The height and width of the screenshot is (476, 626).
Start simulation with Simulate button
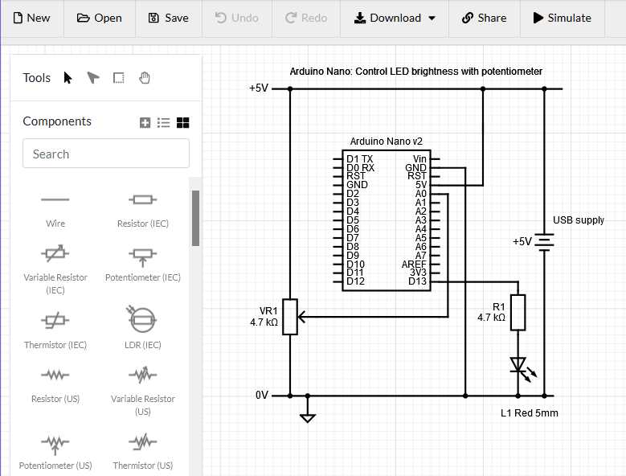click(563, 18)
